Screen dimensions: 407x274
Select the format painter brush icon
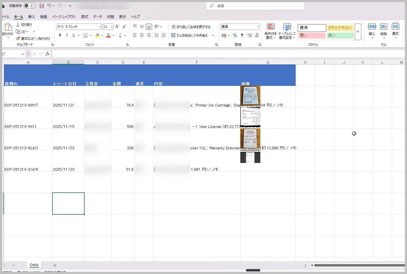18,39
